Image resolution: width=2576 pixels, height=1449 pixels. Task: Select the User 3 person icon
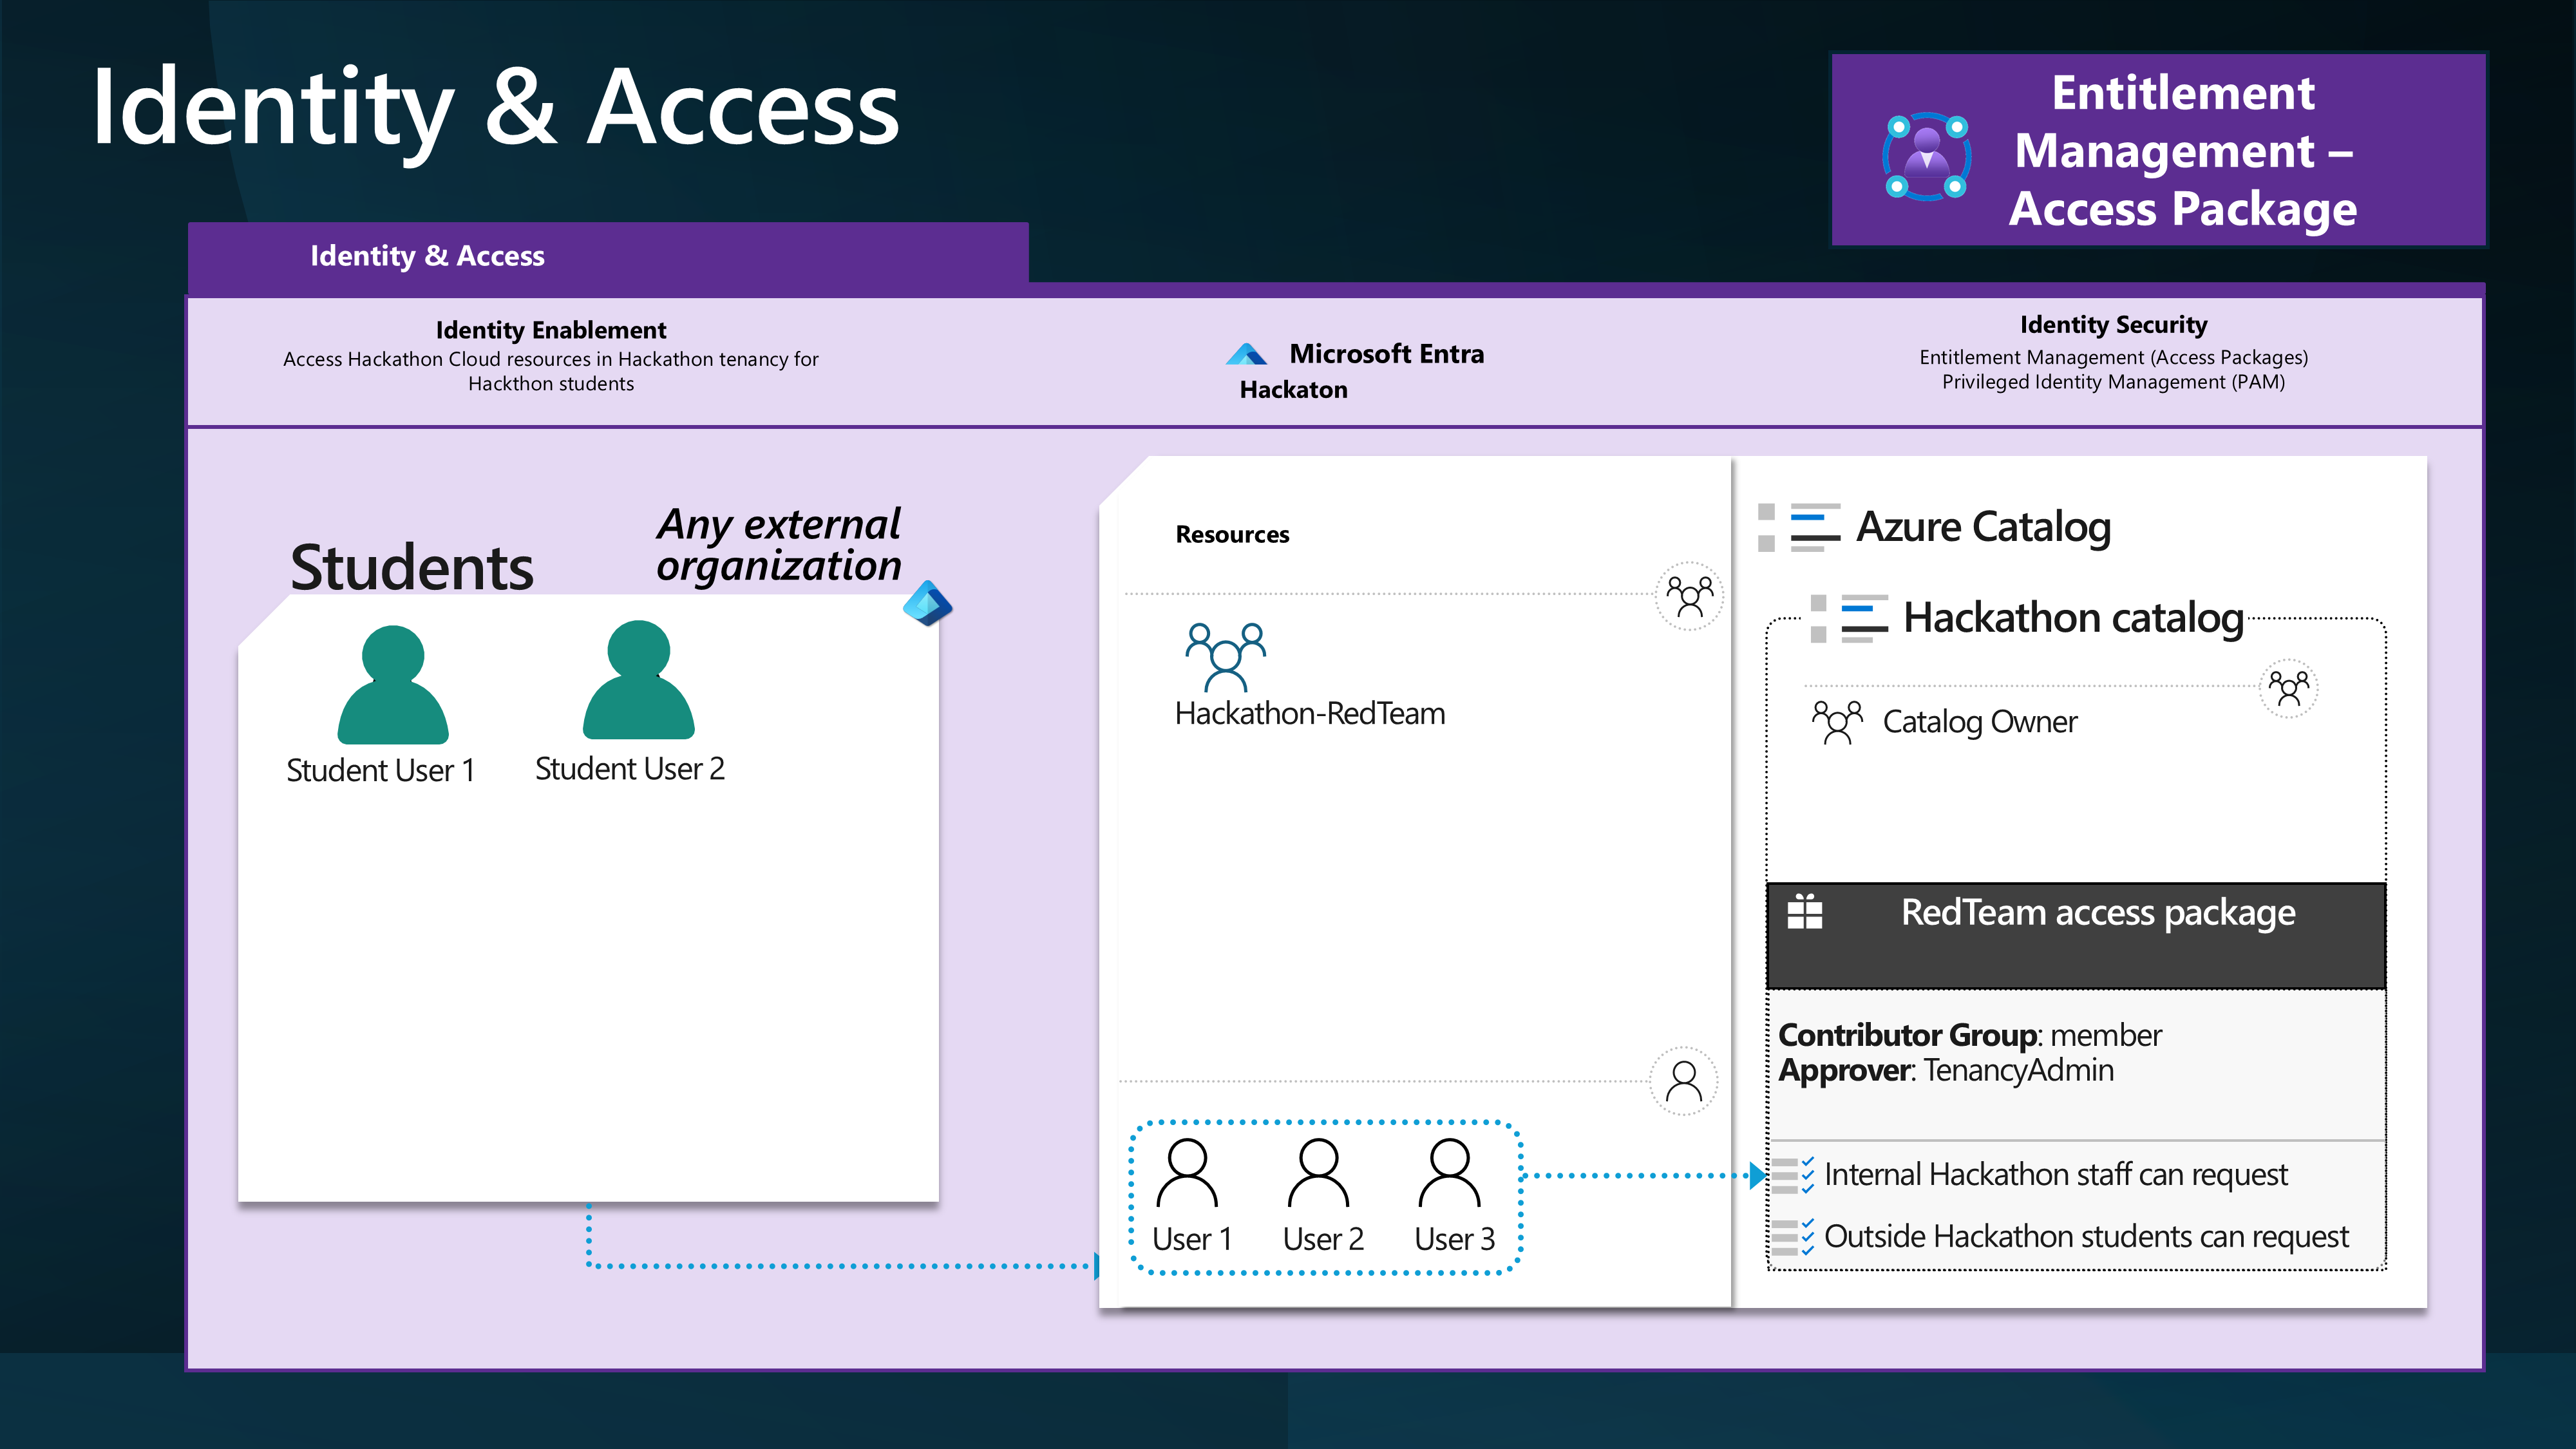point(1449,1173)
